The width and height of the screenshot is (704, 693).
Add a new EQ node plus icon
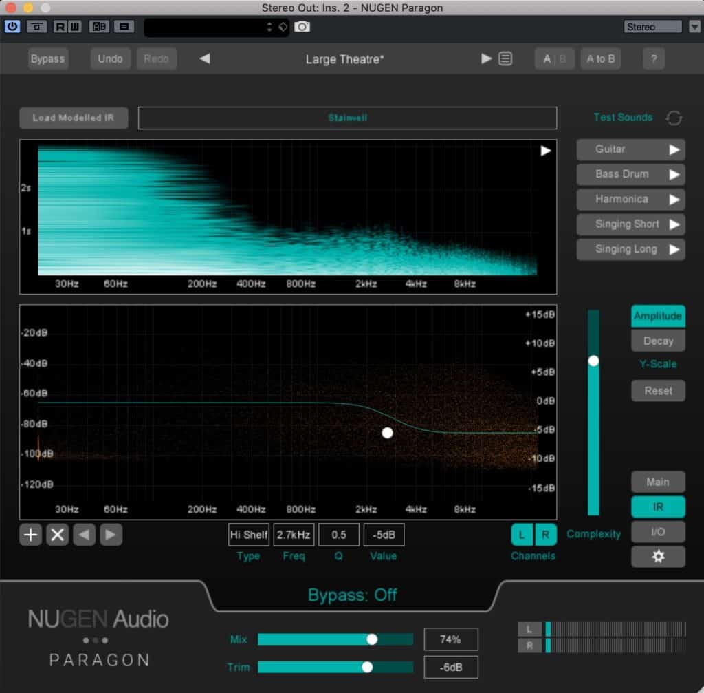(30, 535)
